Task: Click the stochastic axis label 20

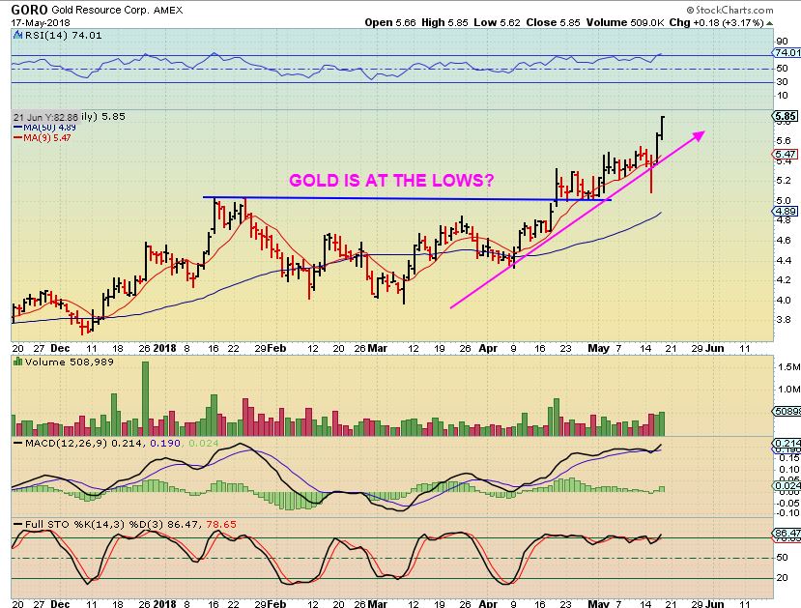Action: tap(782, 578)
